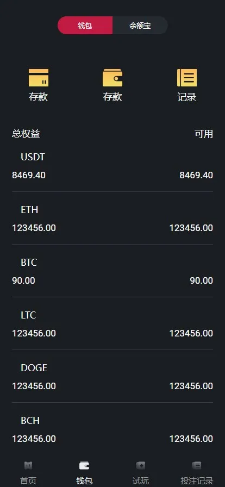The width and height of the screenshot is (225, 487).
Task: Open the BCH asset entry
Action: pyautogui.click(x=112, y=429)
